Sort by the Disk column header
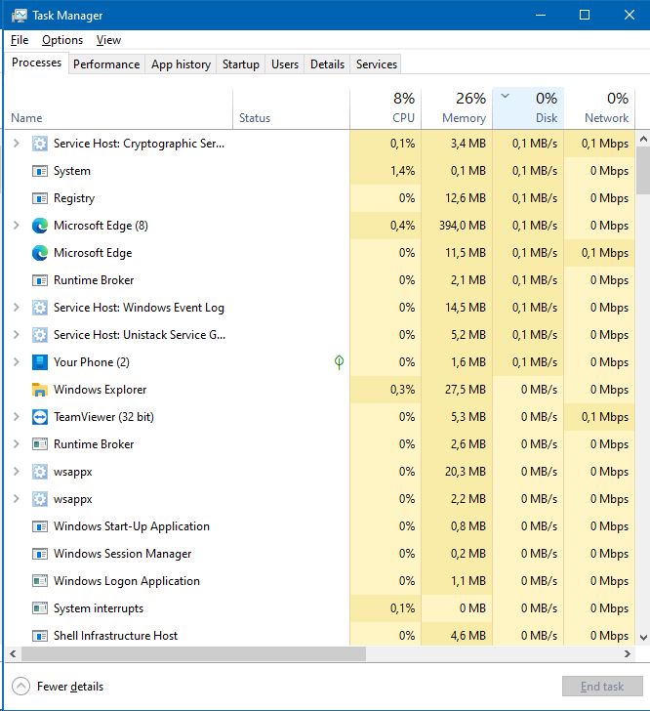Image resolution: width=650 pixels, height=711 pixels. click(x=528, y=108)
